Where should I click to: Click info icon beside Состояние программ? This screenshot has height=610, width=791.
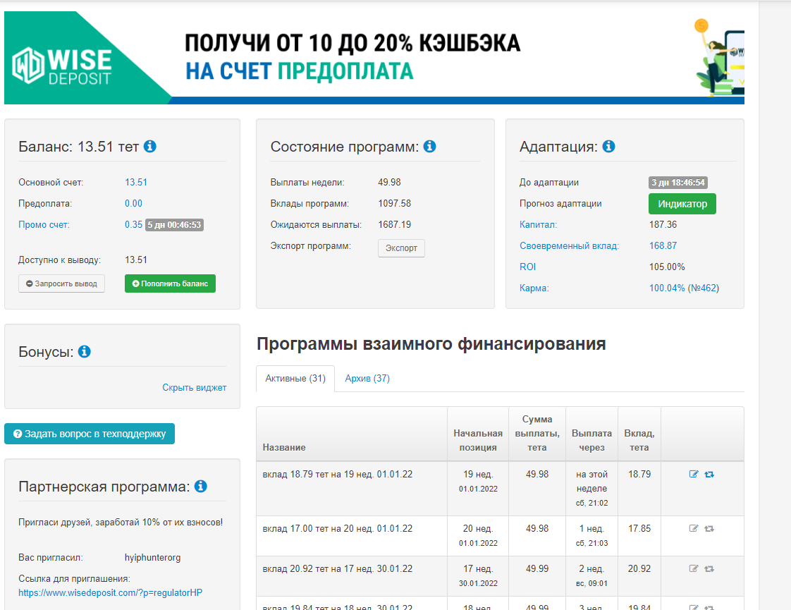429,147
